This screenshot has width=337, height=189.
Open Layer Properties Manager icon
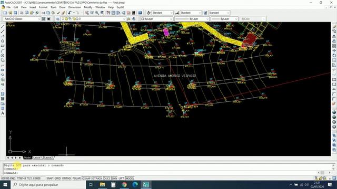point(57,19)
